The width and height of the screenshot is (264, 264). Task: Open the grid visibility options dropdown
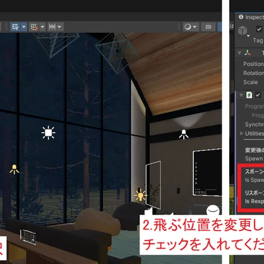pyautogui.click(x=24, y=27)
